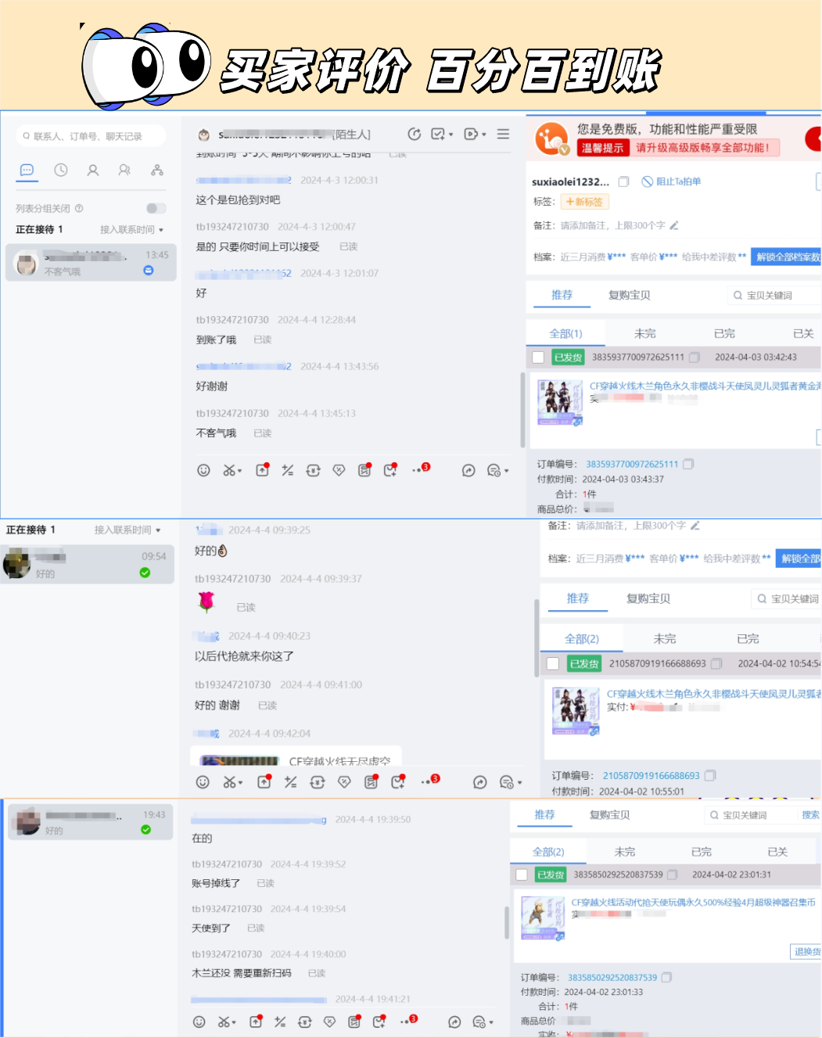Switch to the 未完 tab next to 全部(1)
The width and height of the screenshot is (822, 1038).
[x=645, y=333]
